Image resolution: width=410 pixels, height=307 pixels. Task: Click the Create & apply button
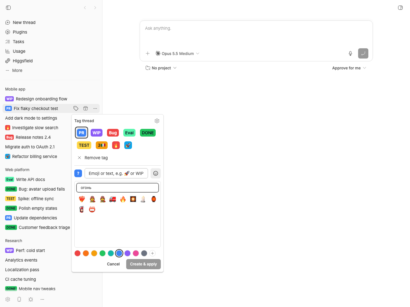(143, 264)
